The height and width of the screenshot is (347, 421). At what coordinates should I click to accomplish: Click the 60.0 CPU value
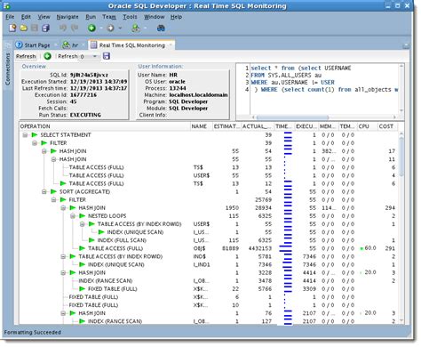click(x=370, y=248)
